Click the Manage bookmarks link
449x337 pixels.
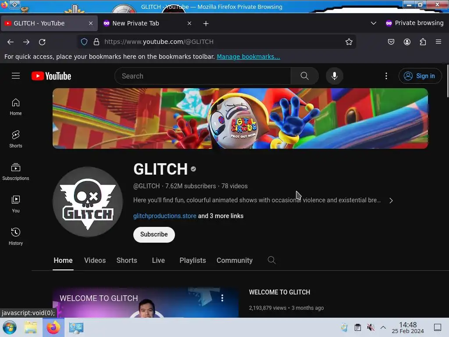click(x=248, y=57)
